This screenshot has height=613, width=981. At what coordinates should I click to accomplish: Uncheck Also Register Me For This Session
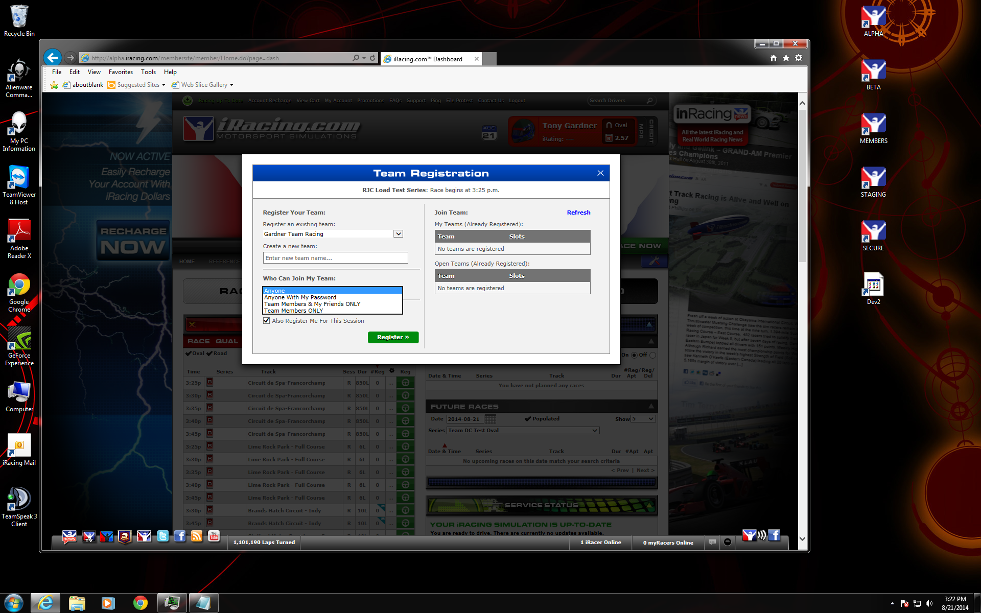(x=266, y=321)
